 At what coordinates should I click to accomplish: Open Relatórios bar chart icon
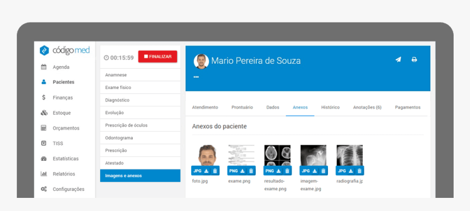(x=44, y=174)
